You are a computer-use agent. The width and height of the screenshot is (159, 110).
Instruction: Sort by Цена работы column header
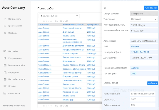pos(93,24)
